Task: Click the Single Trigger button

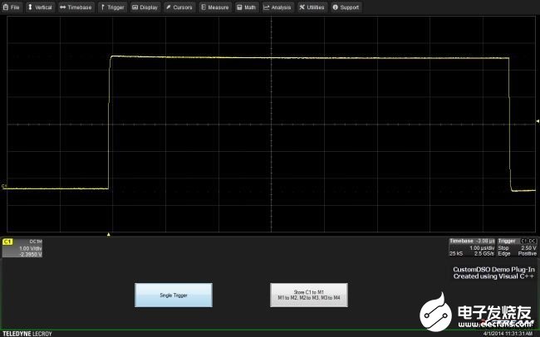Action: coord(174,295)
